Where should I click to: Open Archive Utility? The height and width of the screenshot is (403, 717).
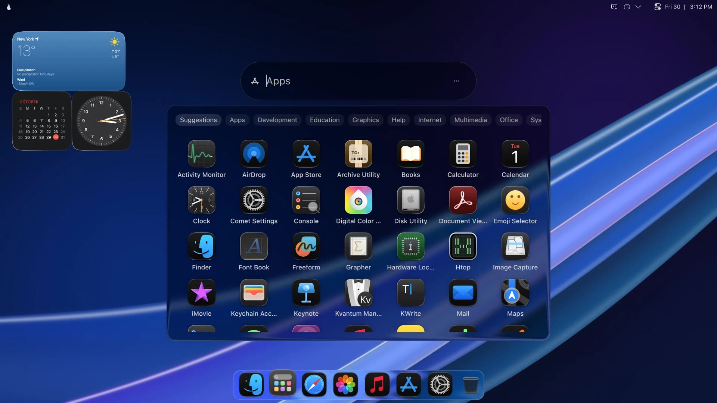[358, 154]
